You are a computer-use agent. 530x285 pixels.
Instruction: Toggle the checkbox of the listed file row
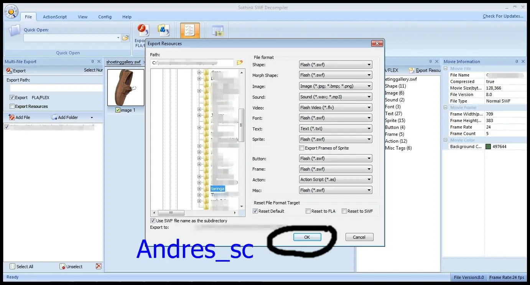tap(7, 127)
